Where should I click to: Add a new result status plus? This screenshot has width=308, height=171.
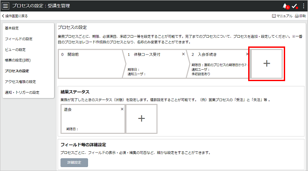141,118
